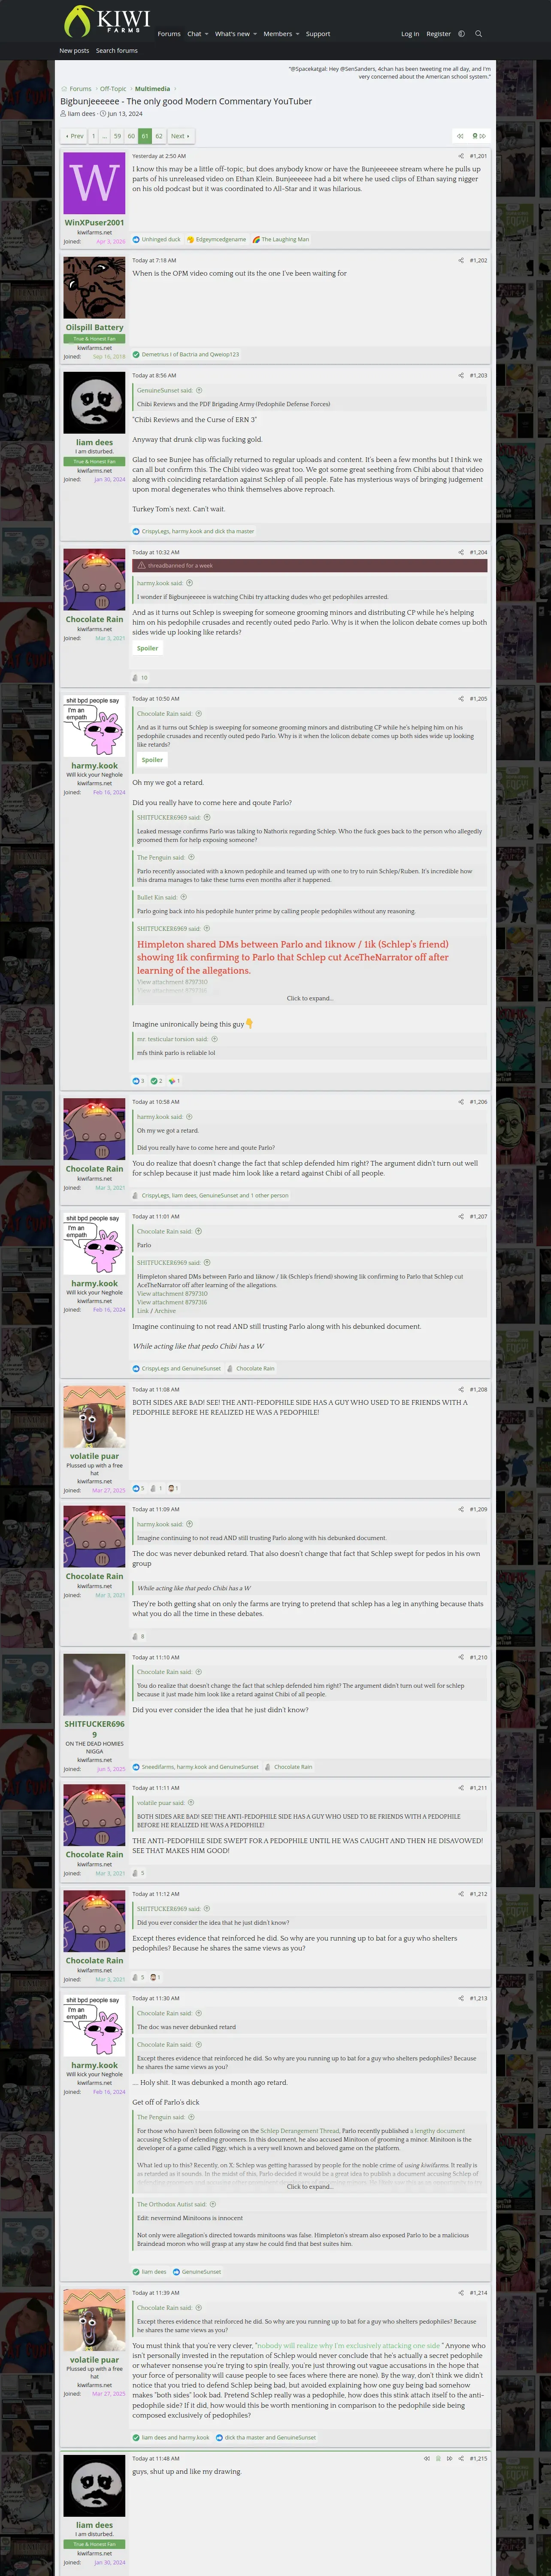Image resolution: width=551 pixels, height=2576 pixels.
Task: Open WinXPuser2001's avatar
Action: pyautogui.click(x=94, y=183)
